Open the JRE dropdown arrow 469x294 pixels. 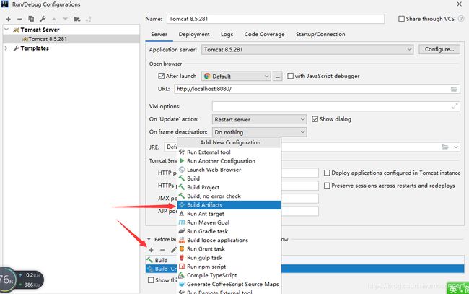456,147
